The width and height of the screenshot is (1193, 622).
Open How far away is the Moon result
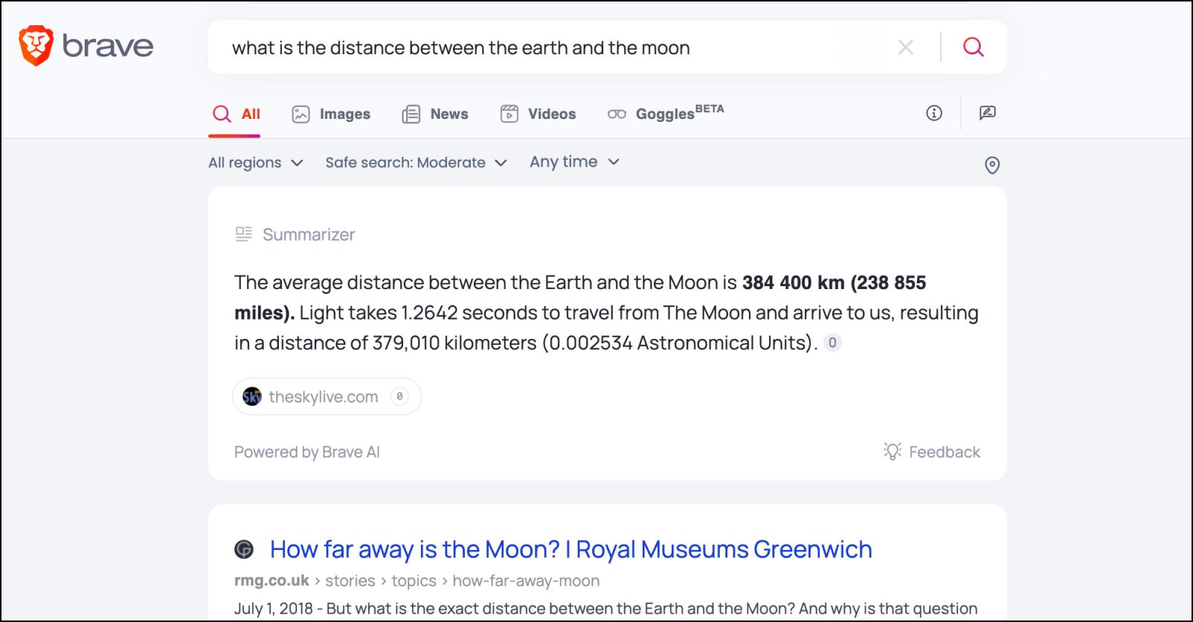click(x=570, y=549)
